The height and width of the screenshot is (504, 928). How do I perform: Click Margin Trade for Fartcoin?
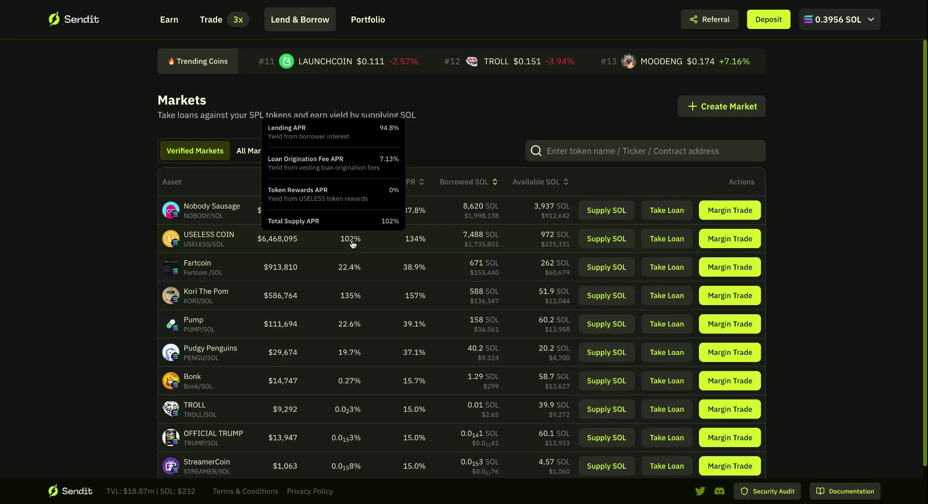[x=729, y=267]
